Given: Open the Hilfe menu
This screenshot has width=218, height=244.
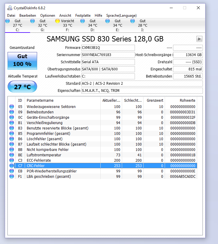Looking at the screenshot, I should point(98,16).
